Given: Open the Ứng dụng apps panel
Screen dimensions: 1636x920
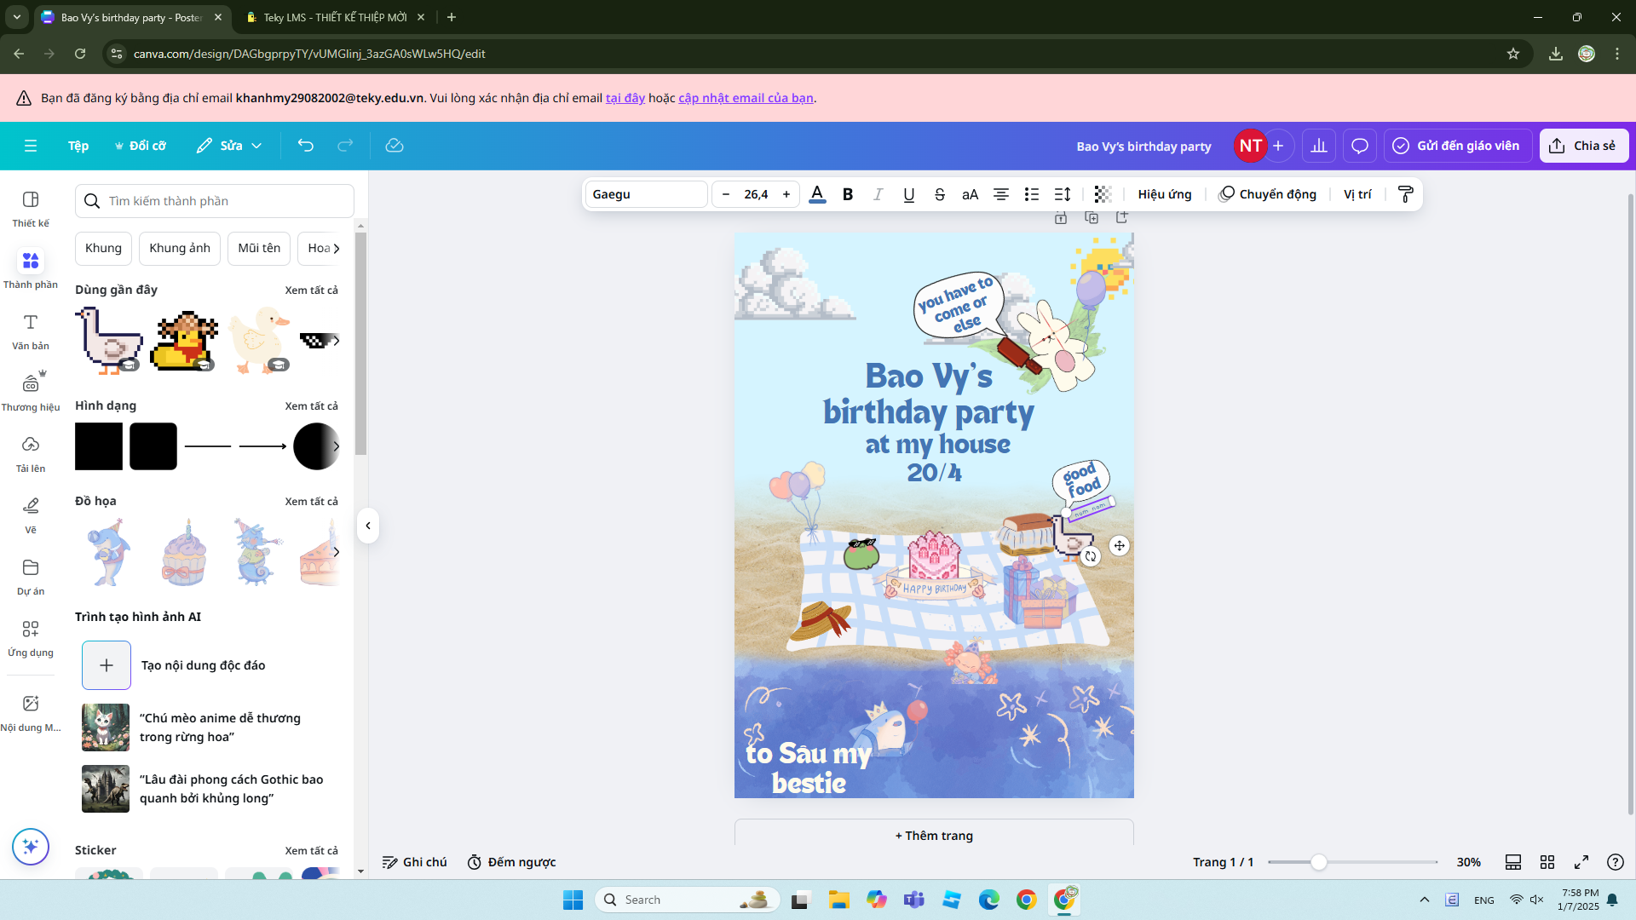Looking at the screenshot, I should coord(31,638).
